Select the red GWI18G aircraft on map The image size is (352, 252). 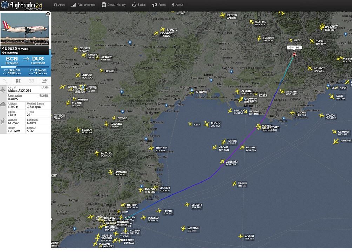(294, 54)
